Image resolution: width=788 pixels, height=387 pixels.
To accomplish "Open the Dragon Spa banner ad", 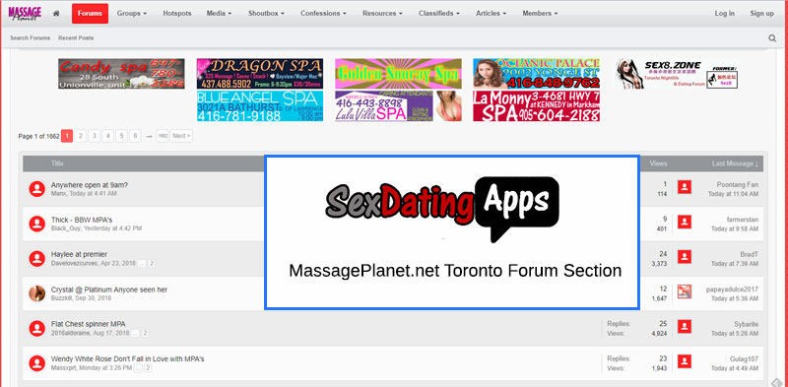I will (x=260, y=74).
